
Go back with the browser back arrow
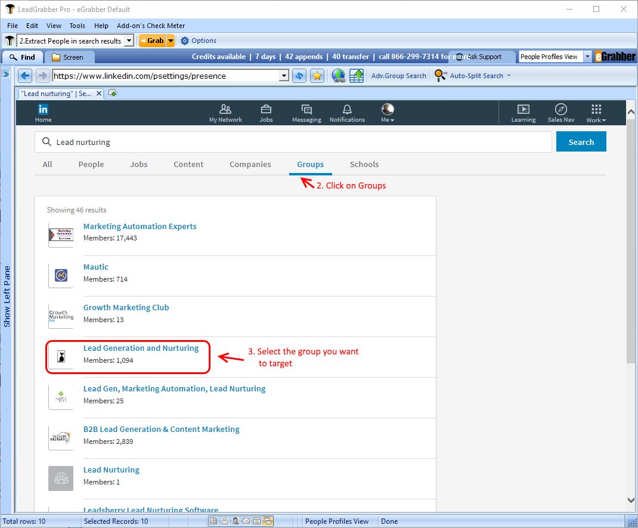(x=25, y=76)
